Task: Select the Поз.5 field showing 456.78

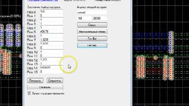Action: 51,32
